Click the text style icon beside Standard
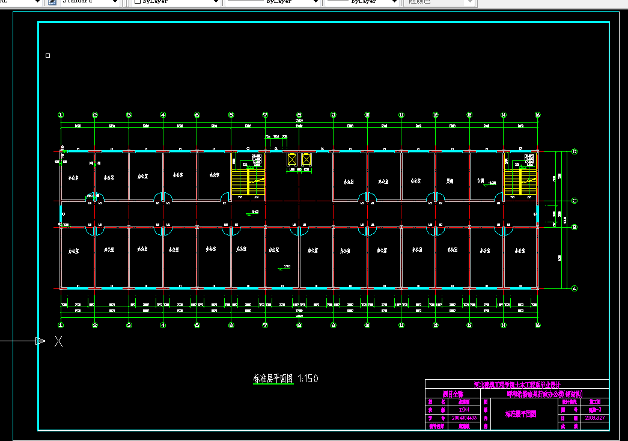The image size is (628, 441). tap(52, 2)
